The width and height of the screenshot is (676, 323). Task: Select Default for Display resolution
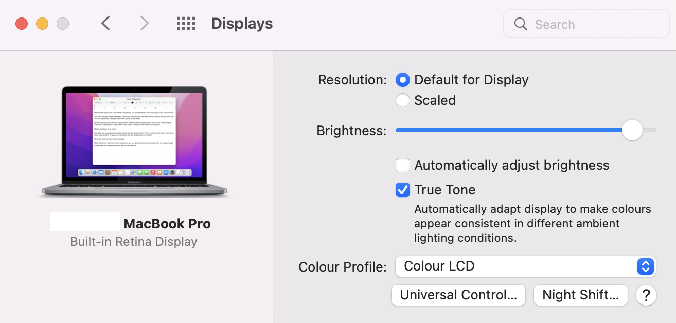tap(403, 80)
